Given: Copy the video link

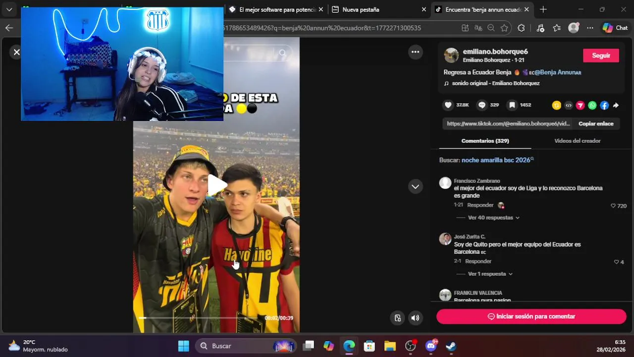Looking at the screenshot, I should [x=596, y=123].
